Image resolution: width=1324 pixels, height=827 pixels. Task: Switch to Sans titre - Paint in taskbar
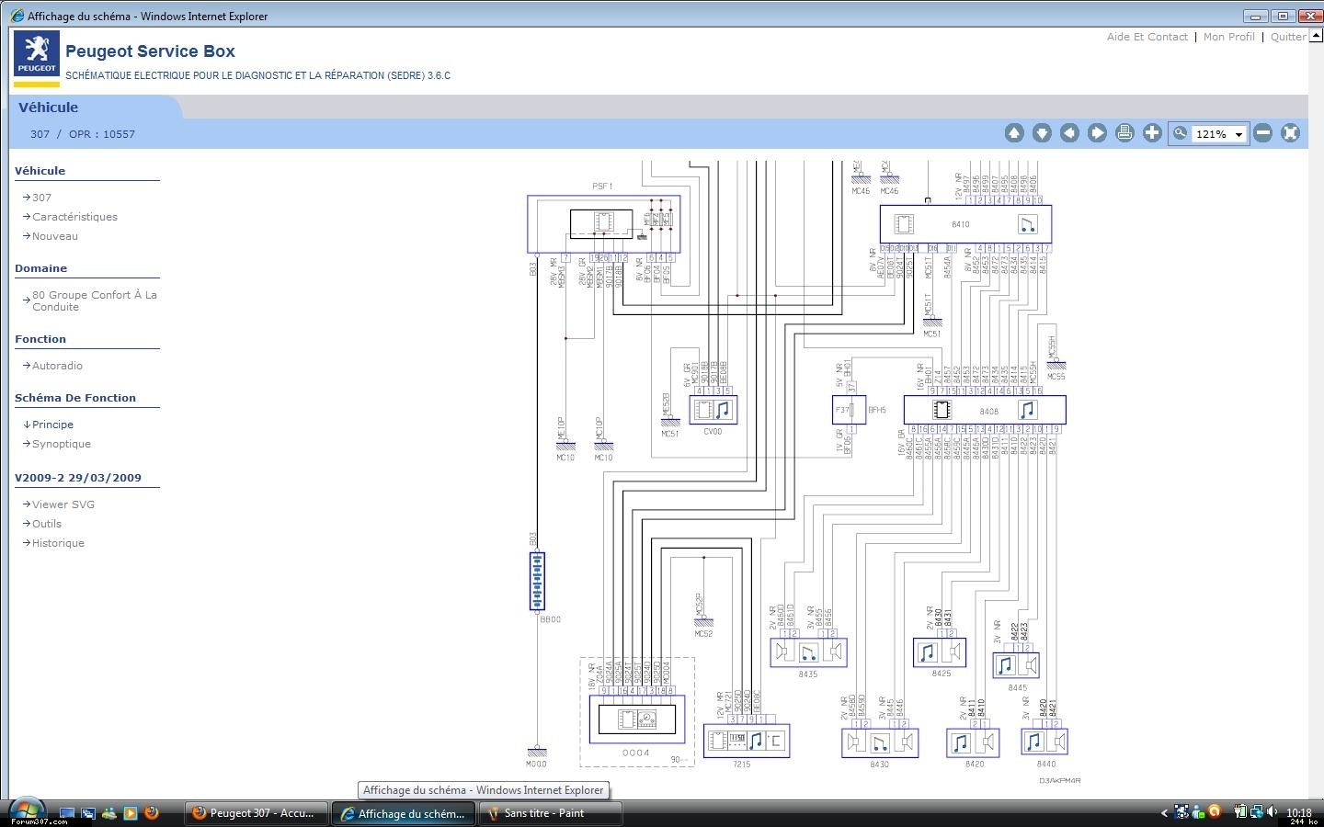tap(544, 813)
